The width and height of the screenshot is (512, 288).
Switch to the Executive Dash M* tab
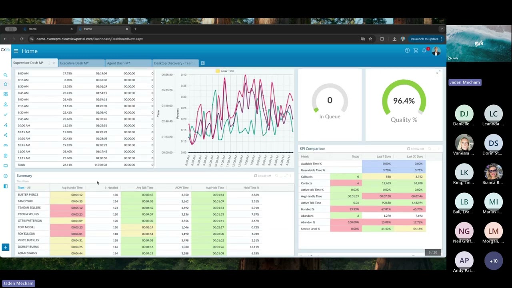pyautogui.click(x=81, y=63)
